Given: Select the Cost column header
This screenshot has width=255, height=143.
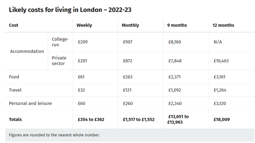Looking at the screenshot, I should coord(13,25).
